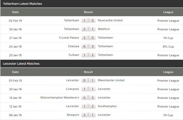The image size is (183, 120).
Task: Click the Date column header in Tottenham table
Action: [x=15, y=12]
